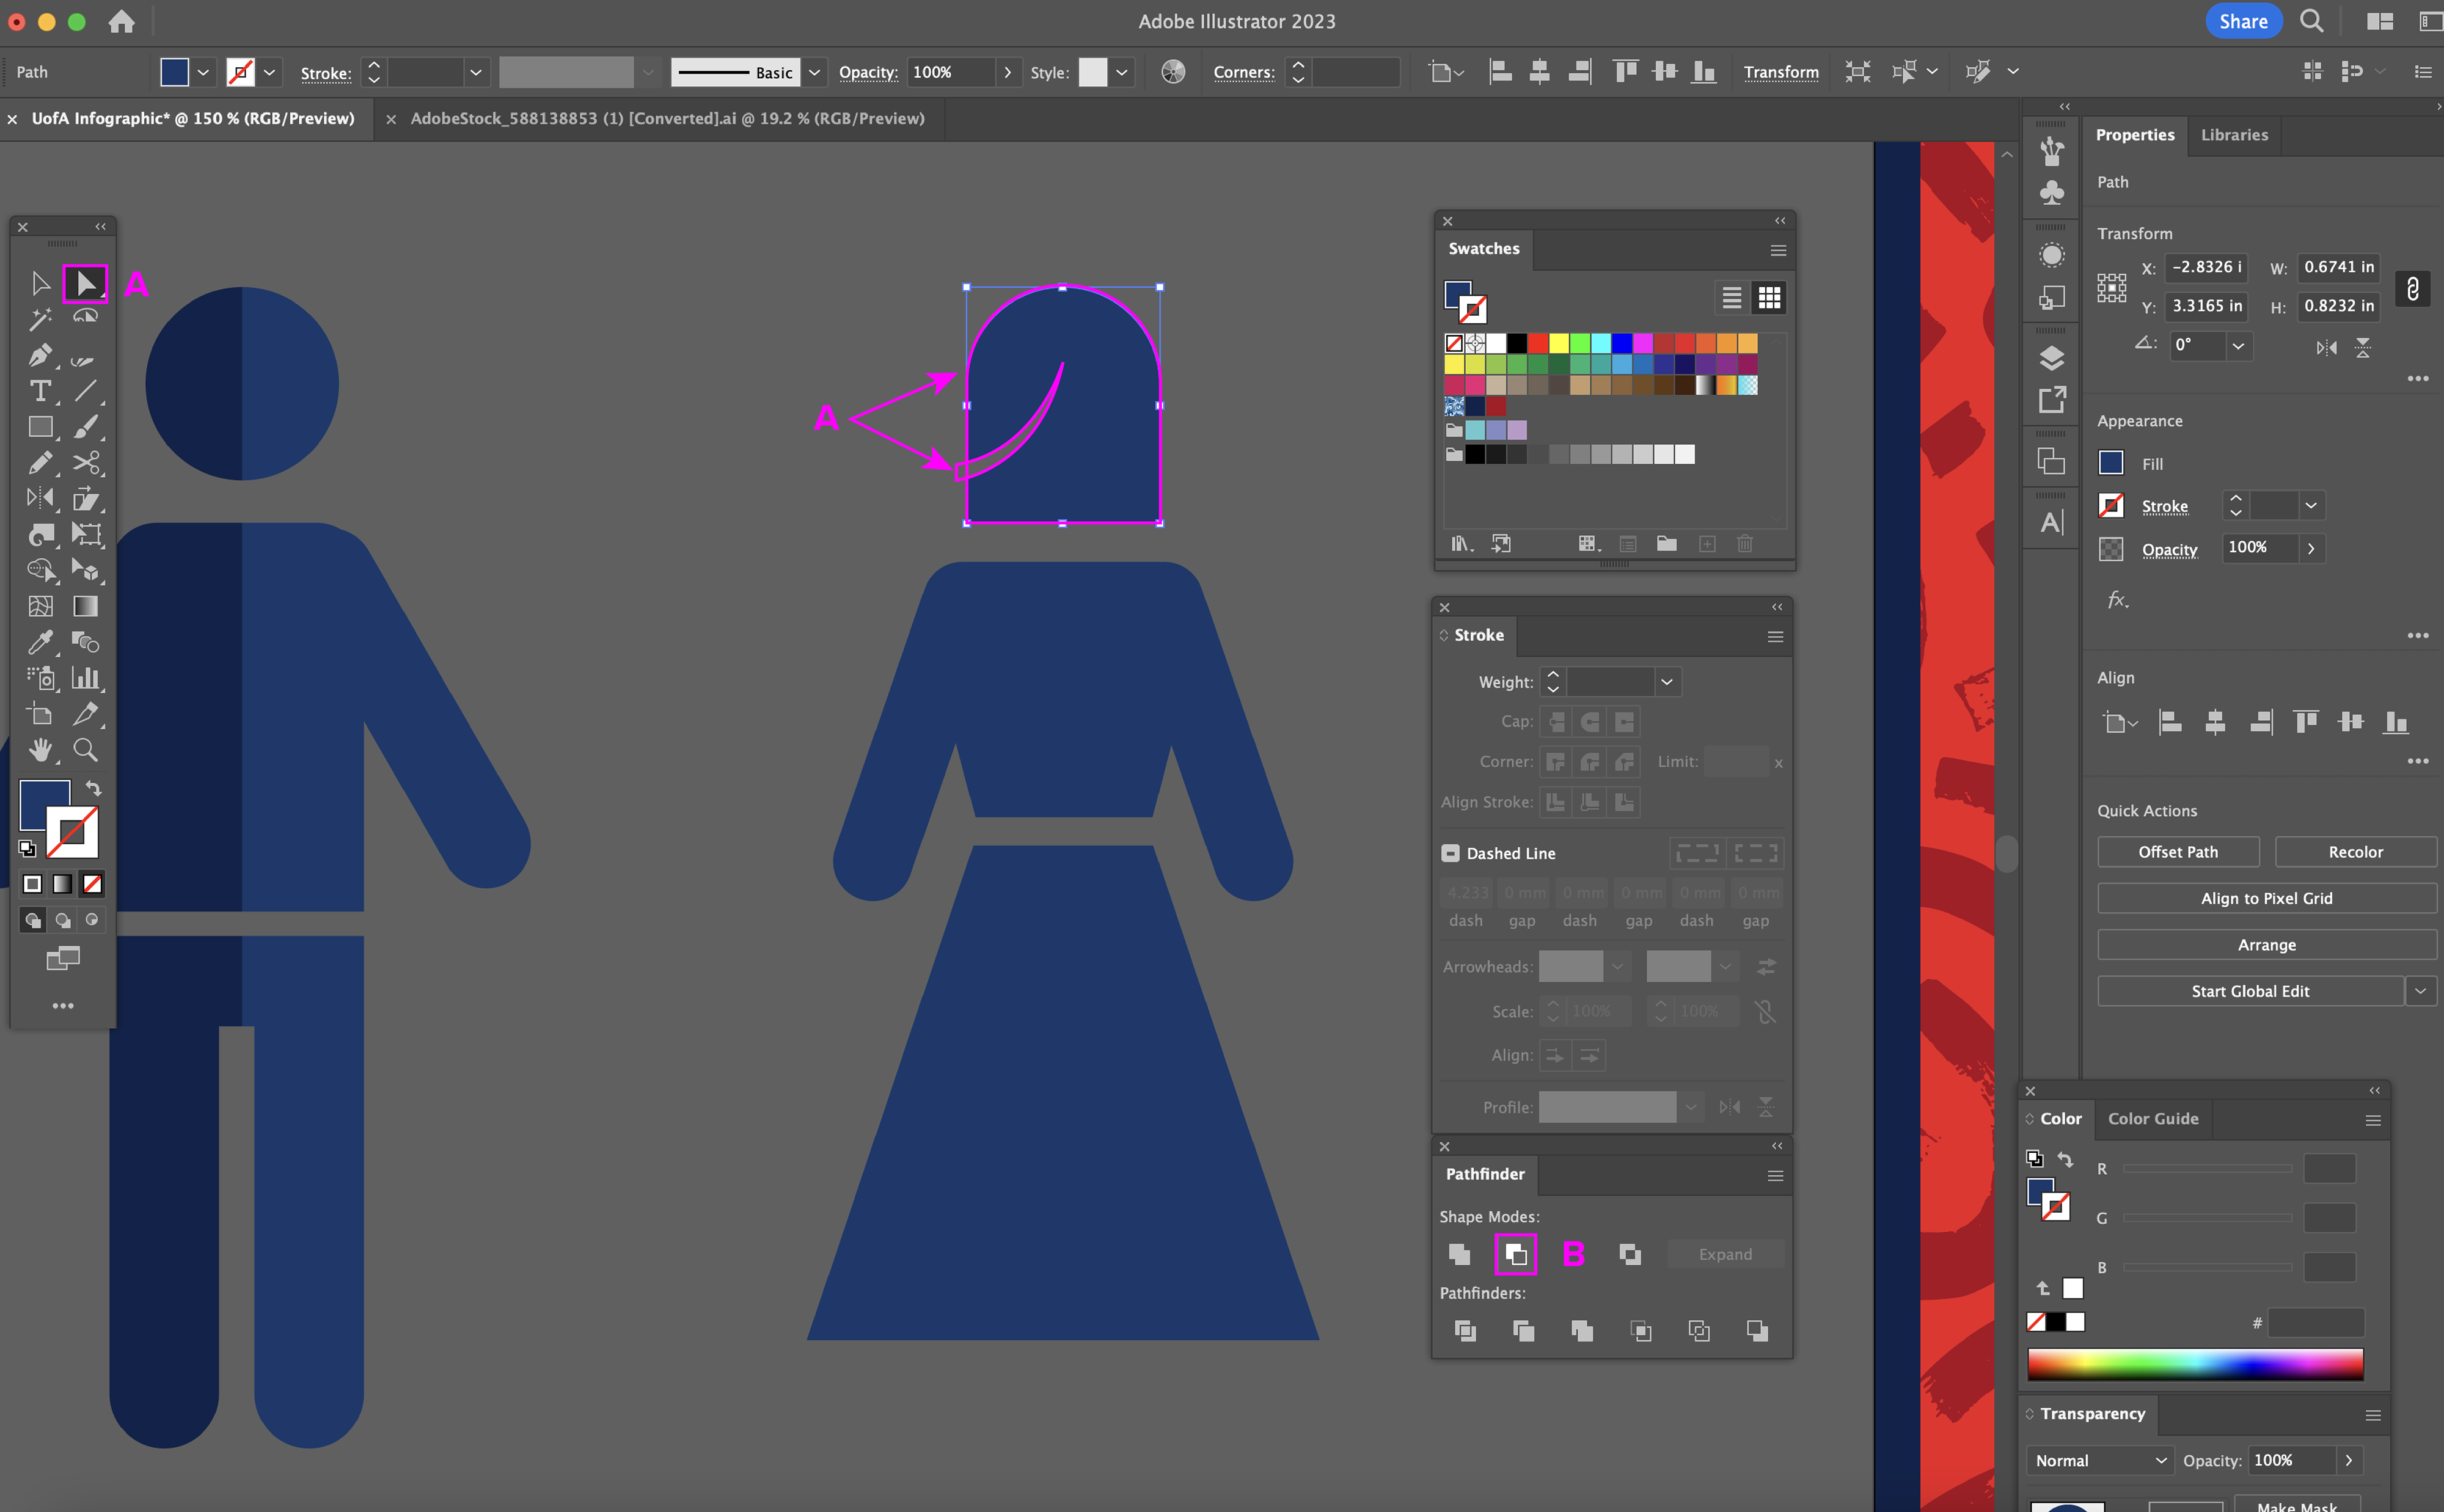
Task: Click Minus Front in Pathfinder panel
Action: click(1515, 1254)
